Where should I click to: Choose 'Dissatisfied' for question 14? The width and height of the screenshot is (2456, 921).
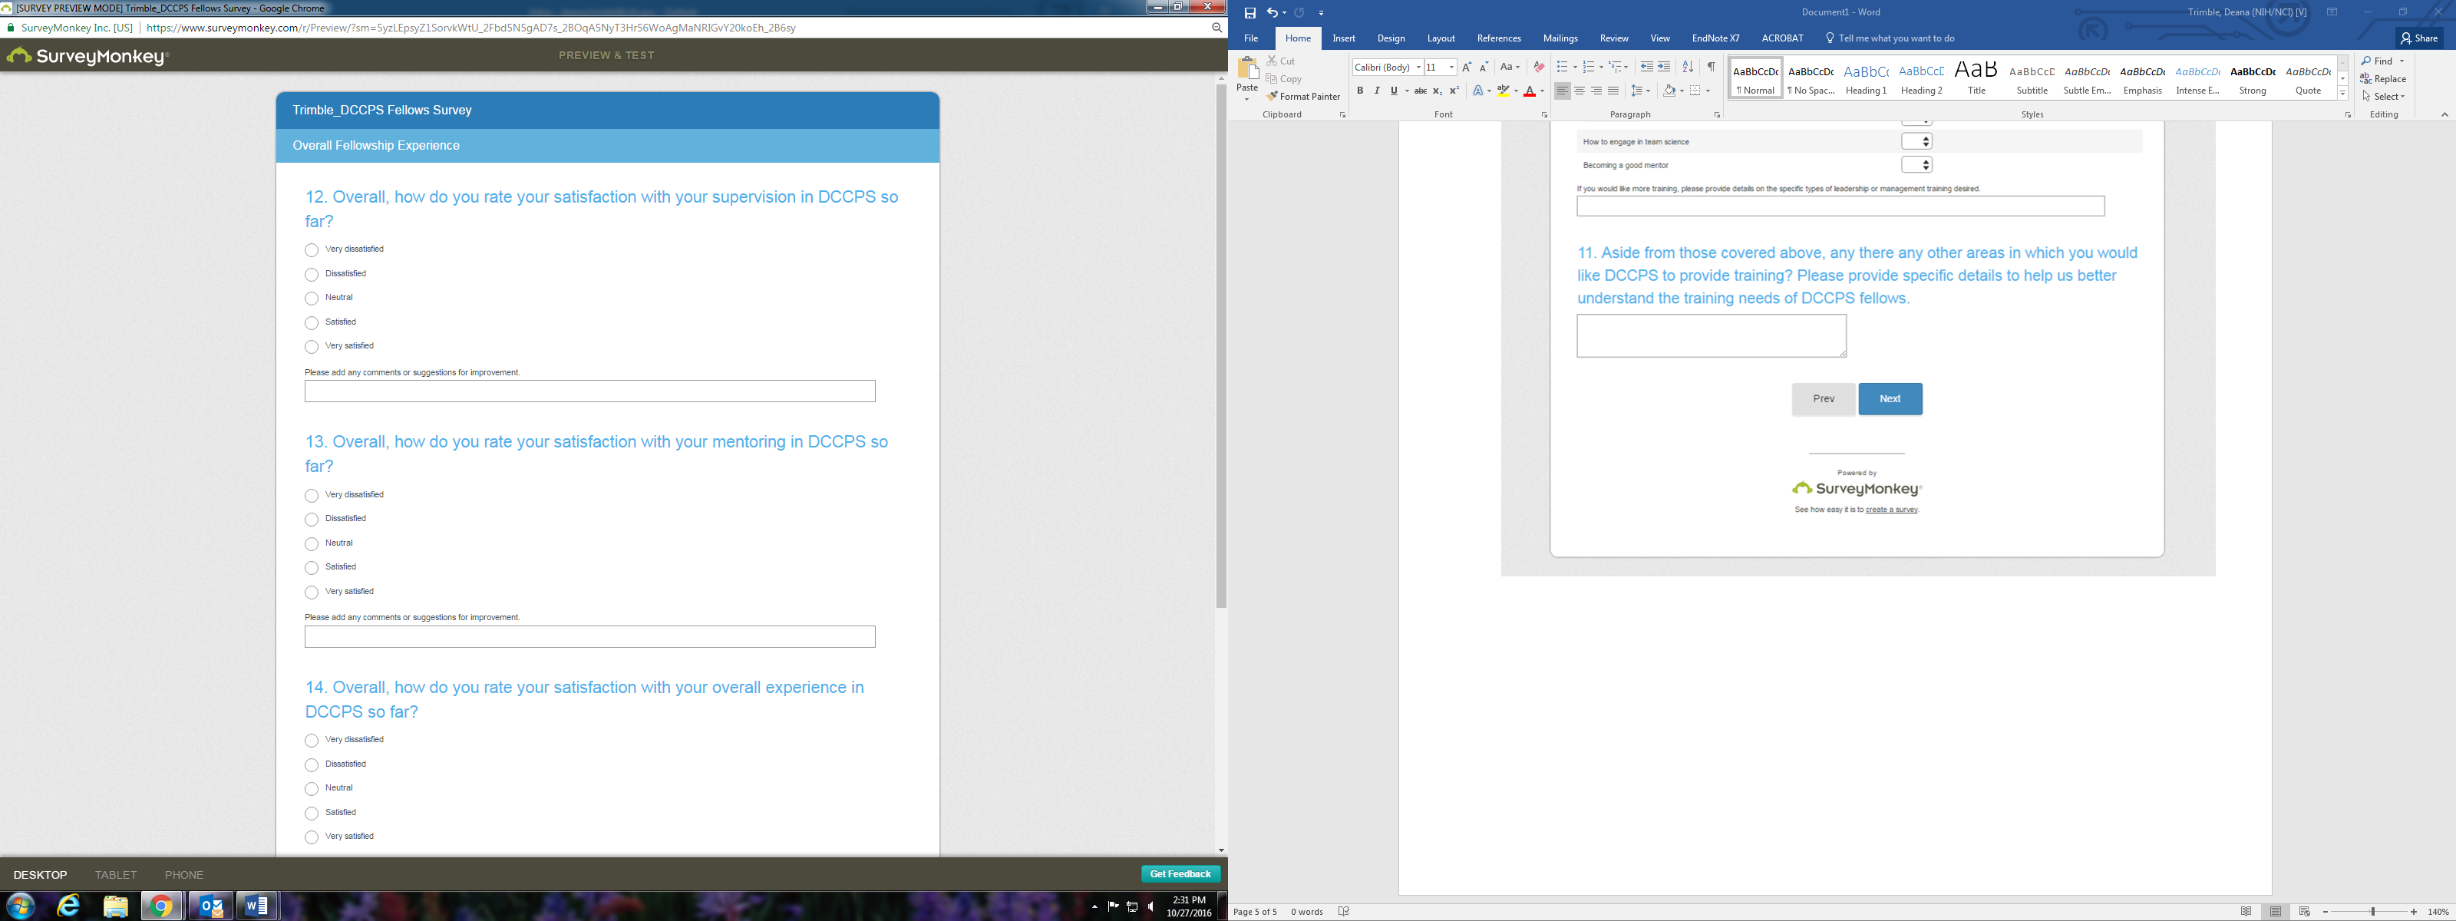tap(312, 764)
